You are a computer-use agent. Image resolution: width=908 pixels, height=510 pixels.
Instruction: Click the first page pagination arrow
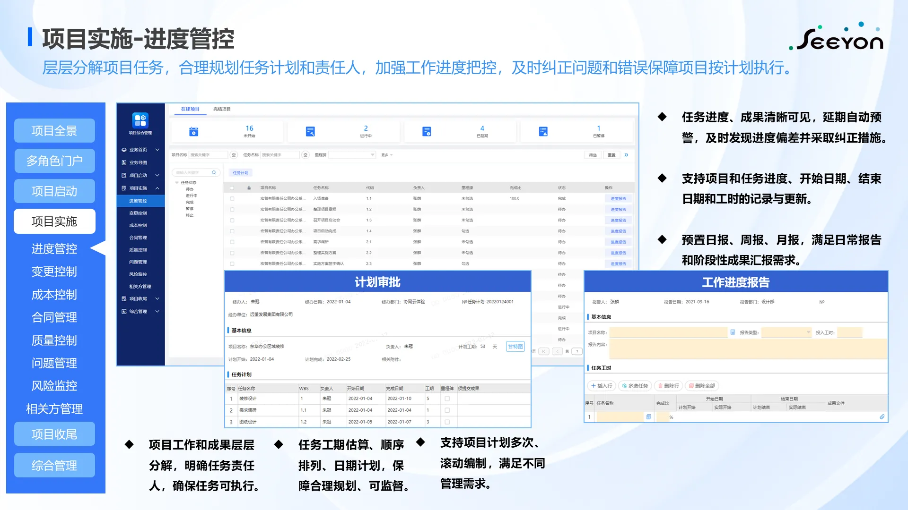tap(544, 351)
